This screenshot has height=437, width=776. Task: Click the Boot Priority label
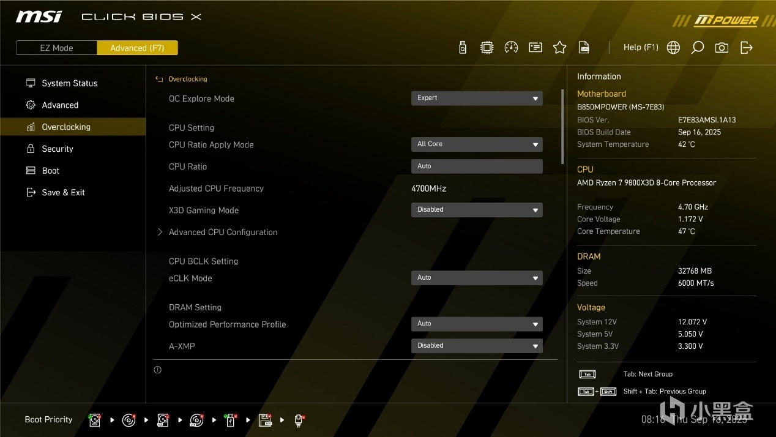pyautogui.click(x=48, y=420)
